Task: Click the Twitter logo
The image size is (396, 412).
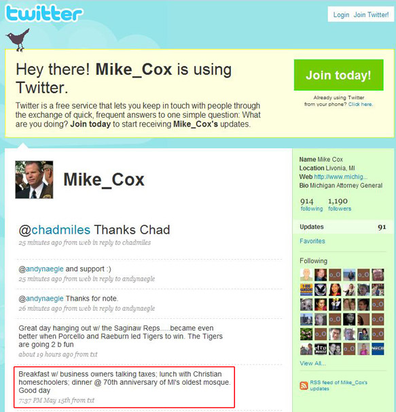Action: [44, 14]
